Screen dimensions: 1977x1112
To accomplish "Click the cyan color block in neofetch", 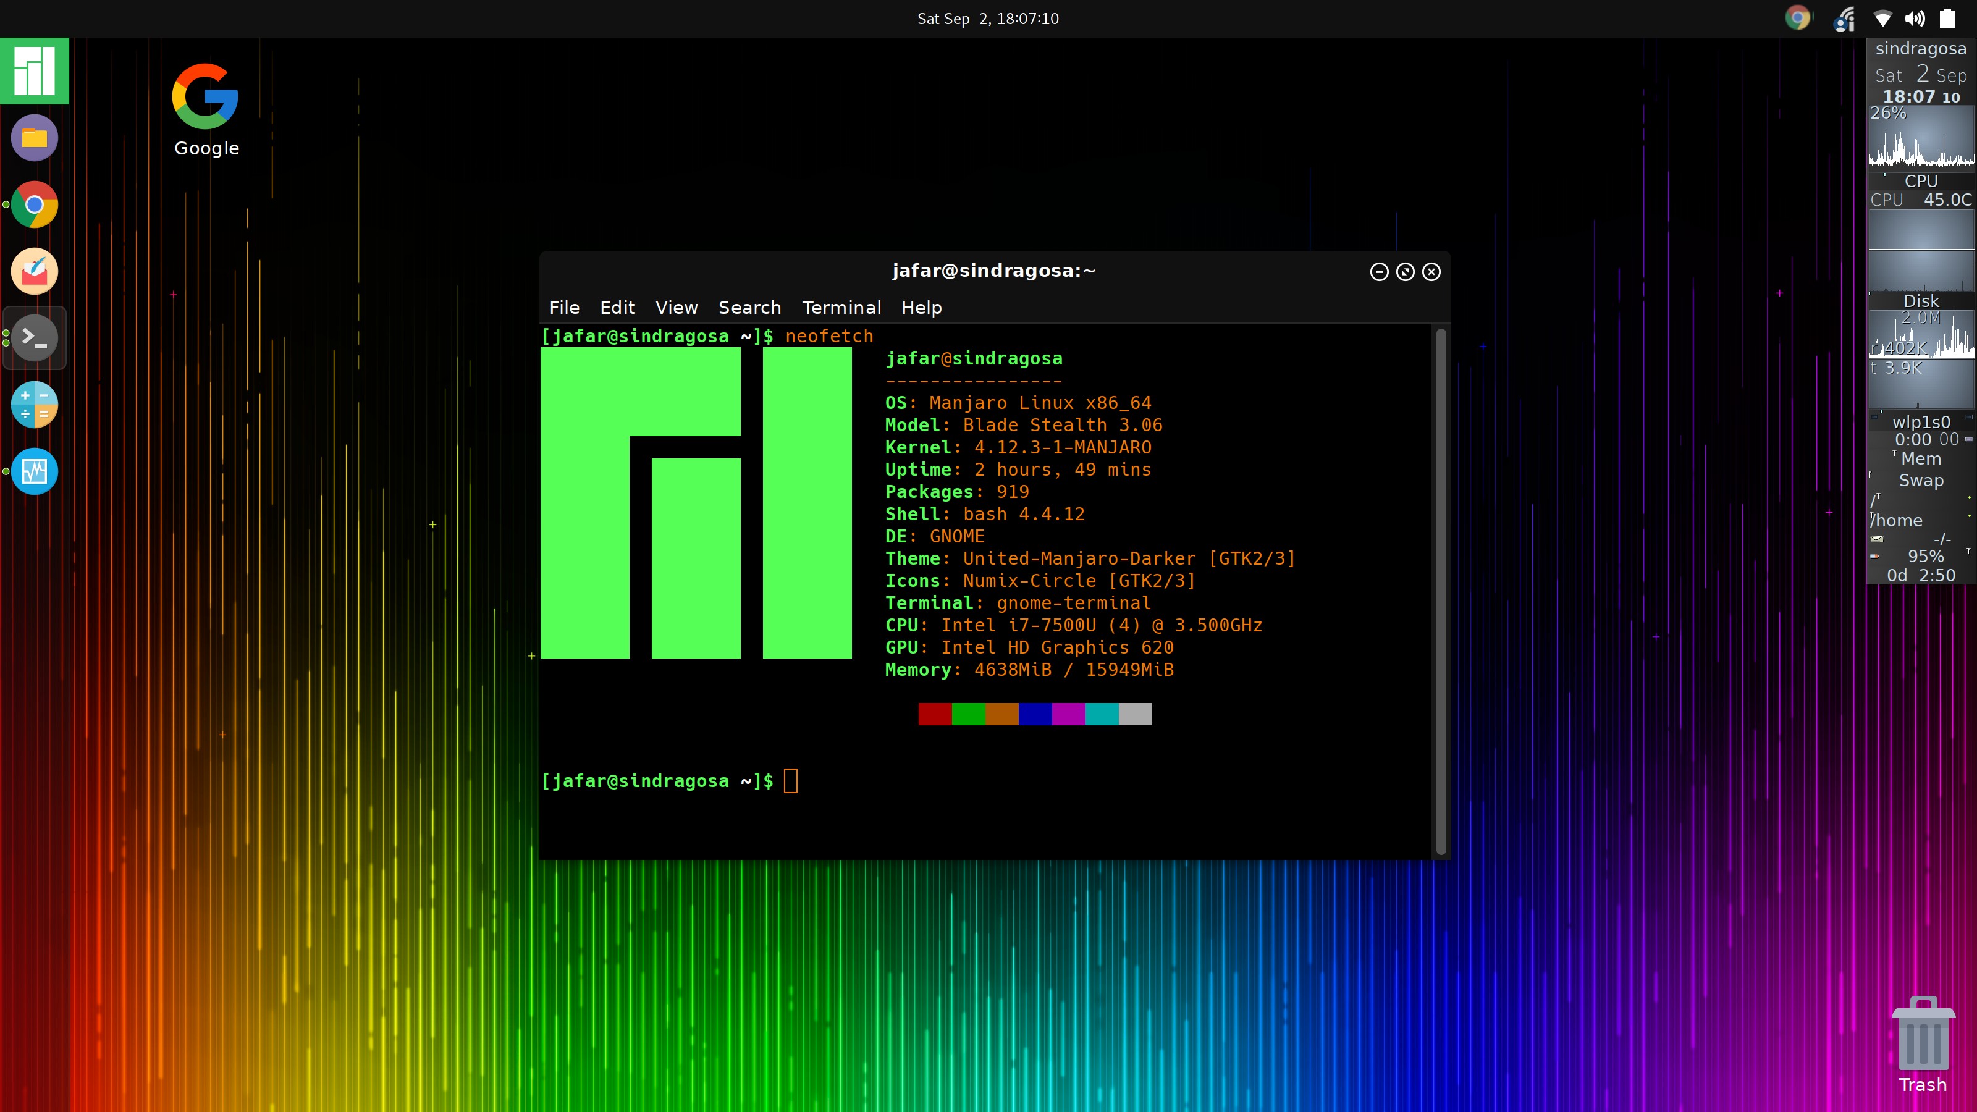I will click(1102, 714).
